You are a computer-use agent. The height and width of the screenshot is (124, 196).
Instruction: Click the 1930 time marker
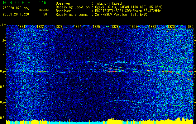[x=190, y=27]
